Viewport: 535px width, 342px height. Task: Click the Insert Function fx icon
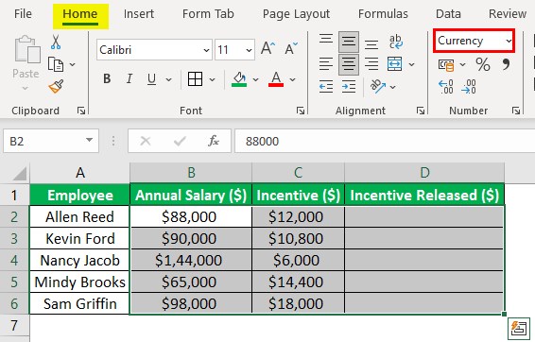214,141
